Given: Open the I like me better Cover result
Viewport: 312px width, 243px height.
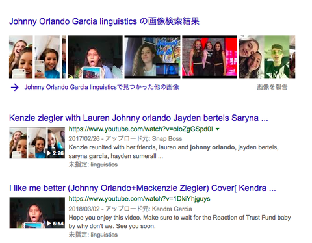Looking at the screenshot, I should 142,188.
